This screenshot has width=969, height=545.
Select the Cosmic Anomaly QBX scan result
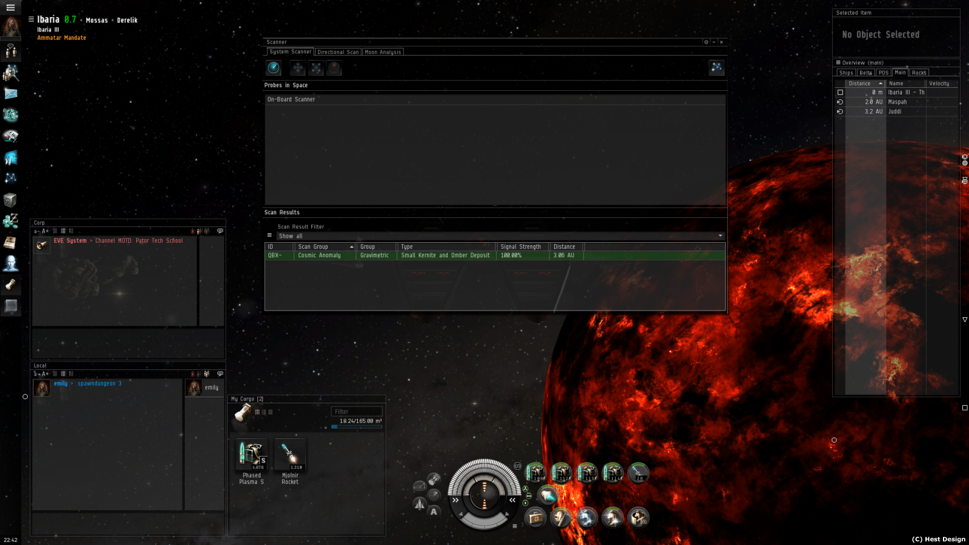(495, 256)
